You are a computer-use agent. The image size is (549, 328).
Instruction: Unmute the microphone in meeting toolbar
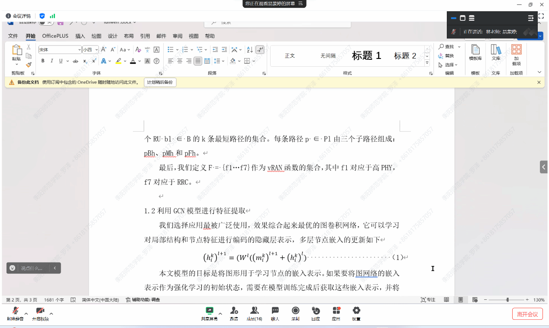click(x=15, y=313)
